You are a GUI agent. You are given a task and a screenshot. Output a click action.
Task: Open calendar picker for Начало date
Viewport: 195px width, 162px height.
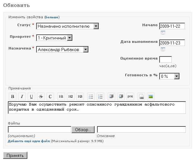point(163,32)
